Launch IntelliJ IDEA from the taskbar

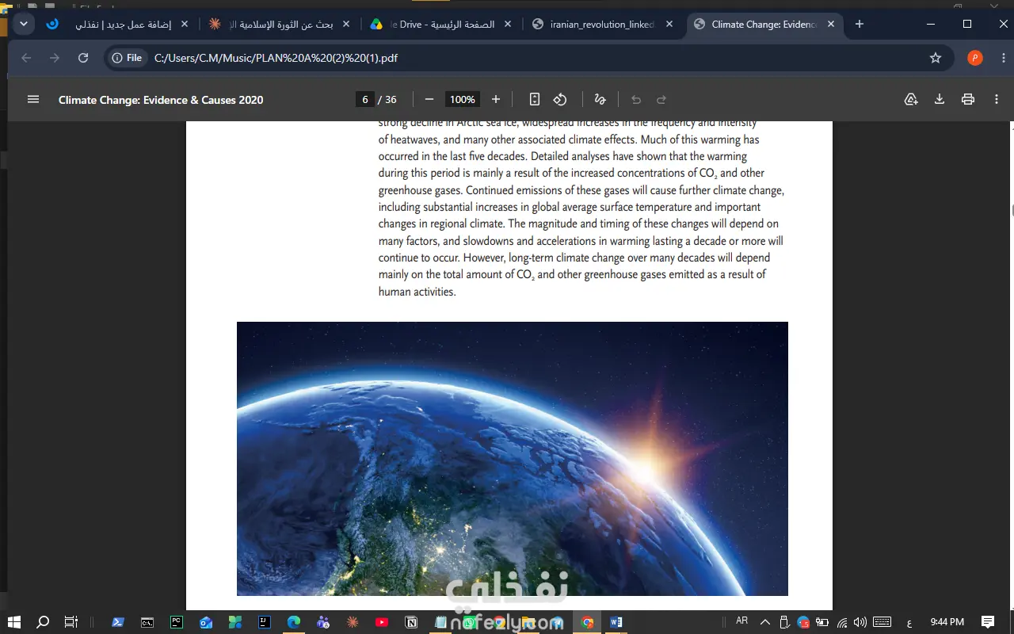pos(265,622)
